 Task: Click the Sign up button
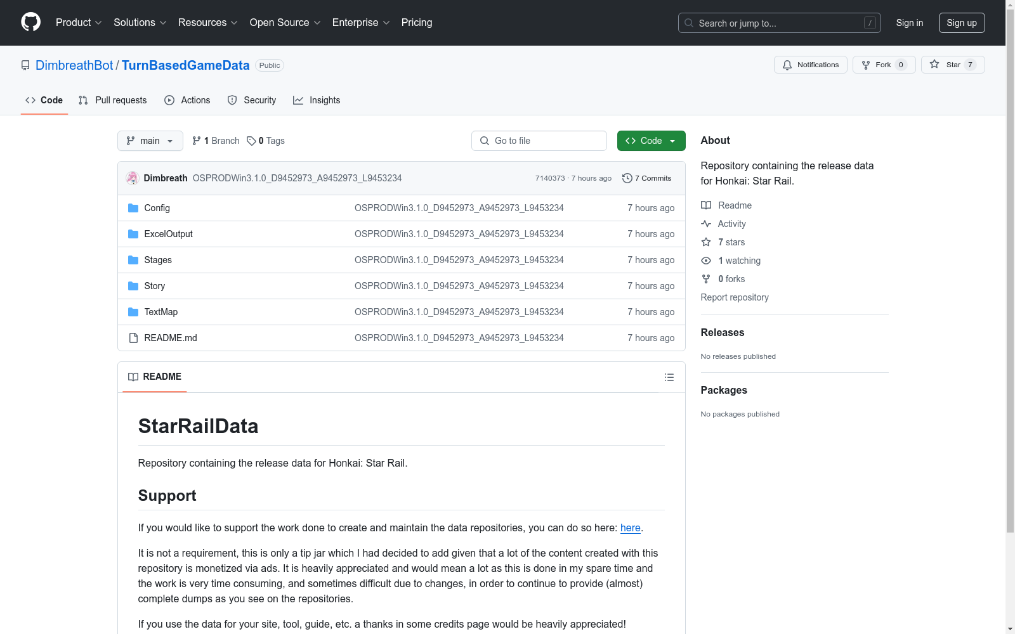(x=962, y=23)
